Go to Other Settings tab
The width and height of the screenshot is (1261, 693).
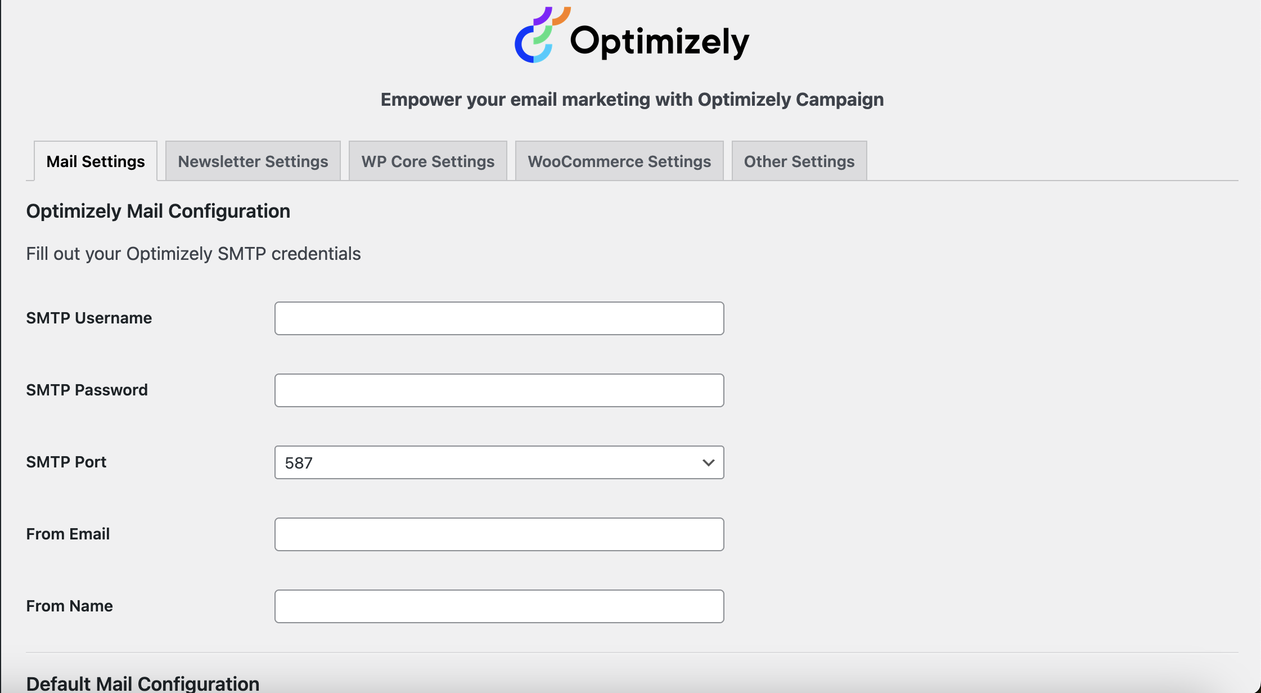(799, 161)
